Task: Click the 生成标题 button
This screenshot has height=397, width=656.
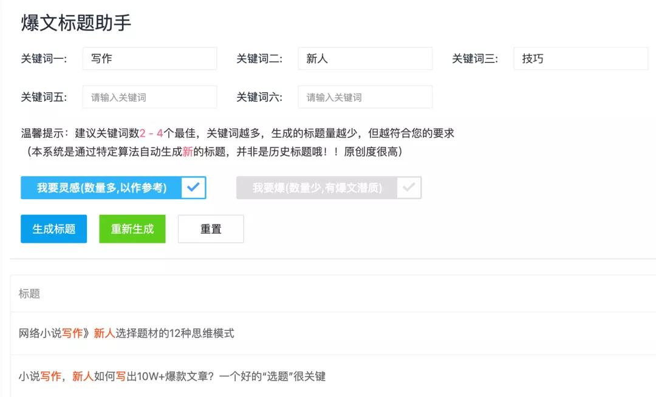Action: click(53, 229)
